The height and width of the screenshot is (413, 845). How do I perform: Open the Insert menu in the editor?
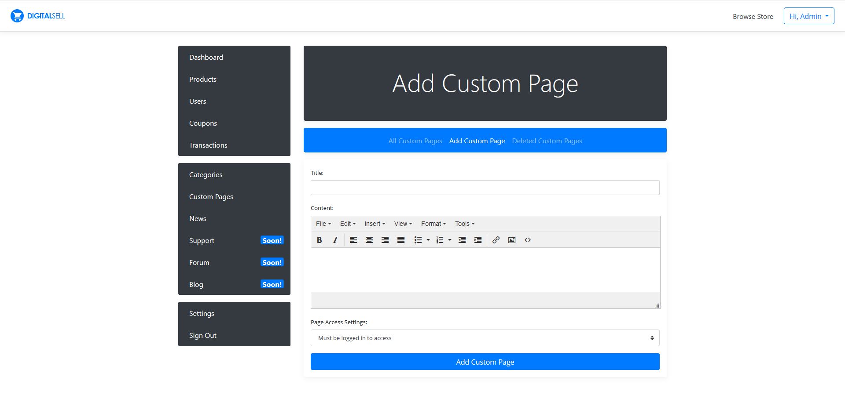click(x=375, y=224)
